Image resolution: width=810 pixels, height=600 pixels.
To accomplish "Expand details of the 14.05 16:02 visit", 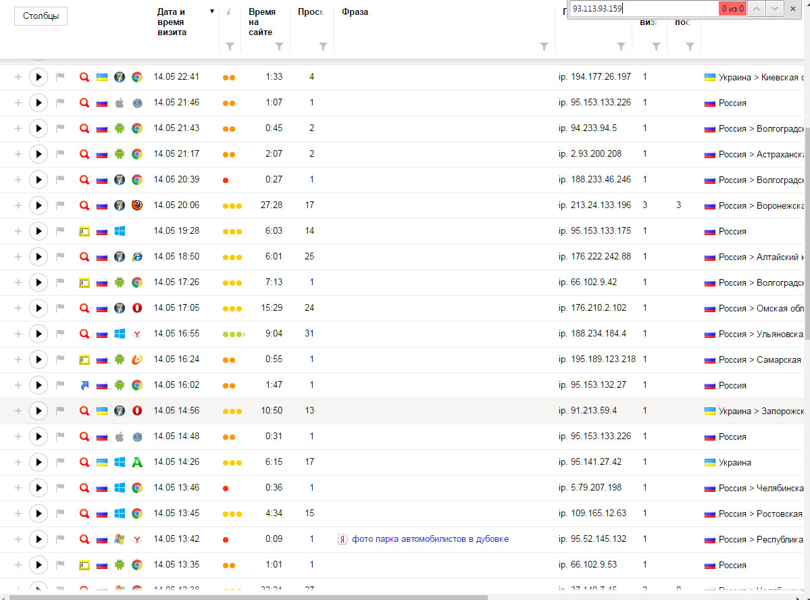I will (x=18, y=385).
